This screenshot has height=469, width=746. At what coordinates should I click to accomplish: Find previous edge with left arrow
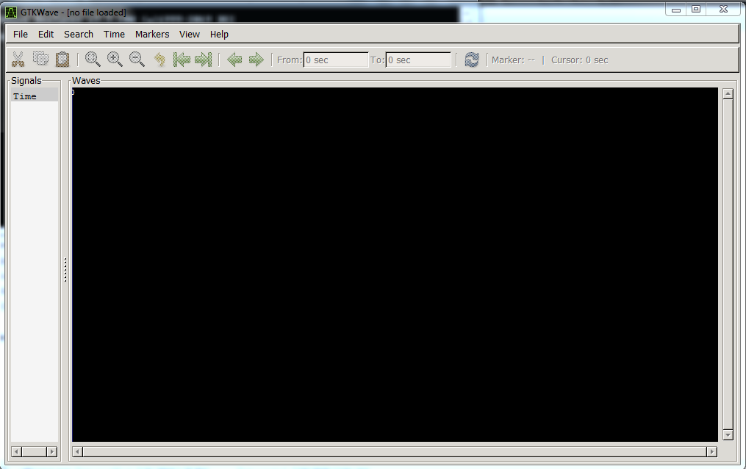[234, 60]
